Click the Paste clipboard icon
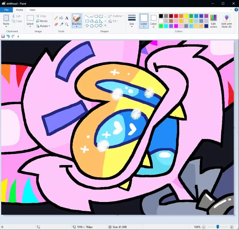Screen dimensions: 239x230 point(6,18)
